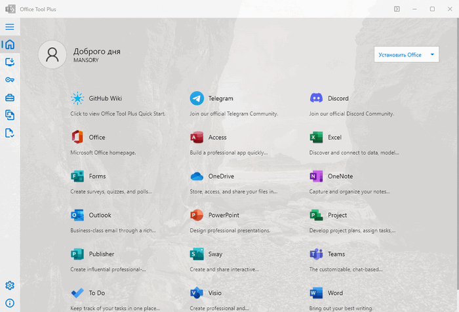The height and width of the screenshot is (312, 459).
Task: Select the PowerPoint tile
Action: tap(223, 215)
